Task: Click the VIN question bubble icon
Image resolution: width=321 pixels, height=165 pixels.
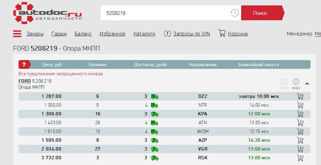Action: point(167,34)
